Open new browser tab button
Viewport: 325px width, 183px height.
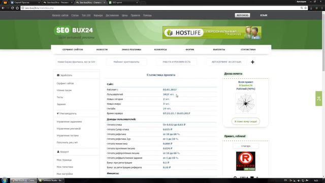pyautogui.click(x=143, y=3)
